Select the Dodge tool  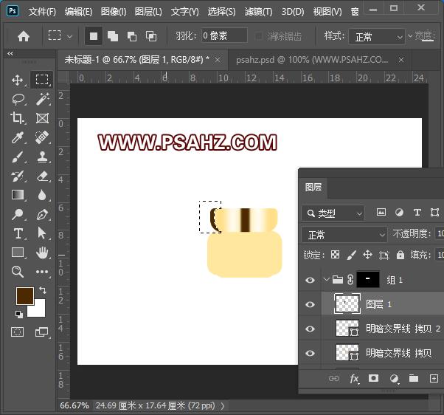(18, 214)
